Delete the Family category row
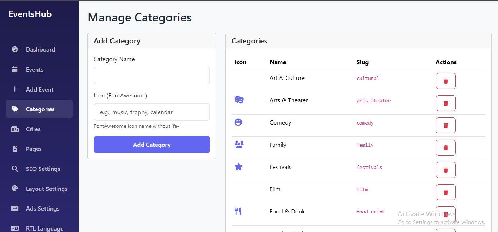498x232 pixels. [x=445, y=148]
